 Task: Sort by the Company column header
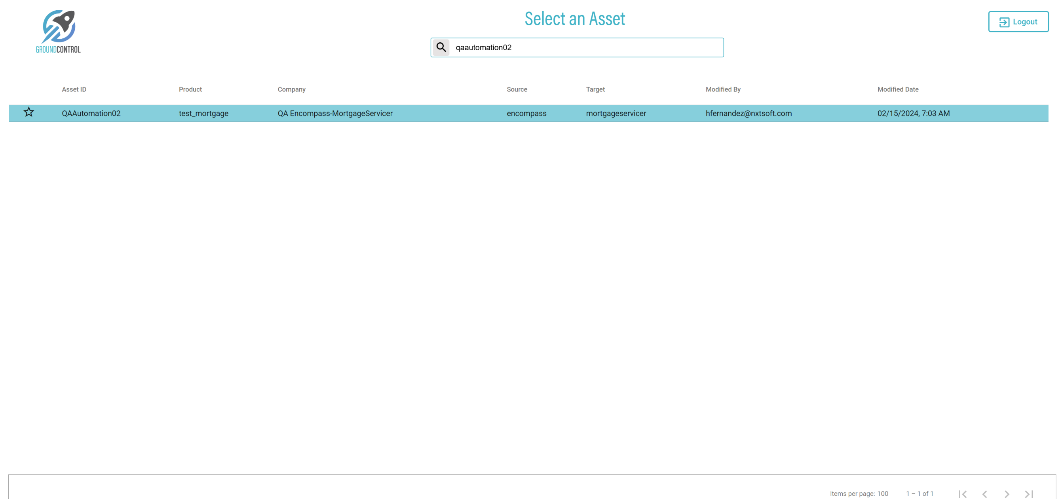291,89
